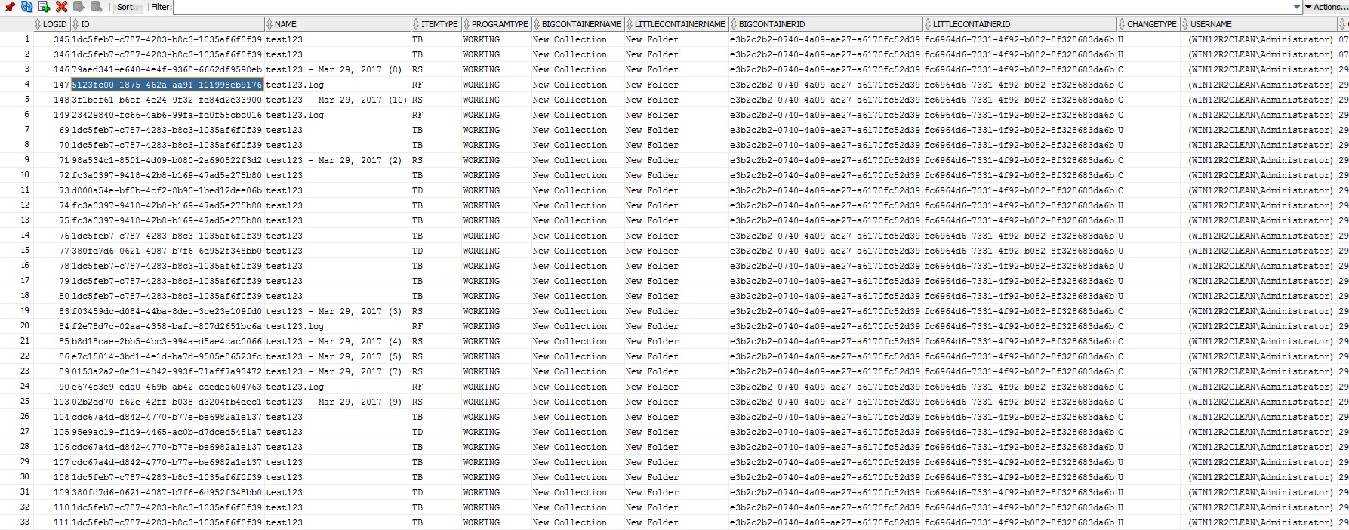This screenshot has height=530, width=1349.
Task: Sort by the NAME column header
Action: (337, 24)
